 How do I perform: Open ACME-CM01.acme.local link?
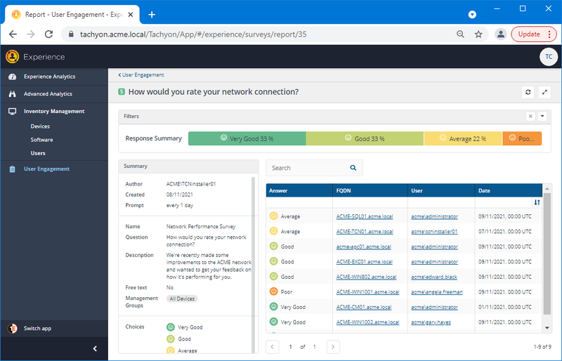pos(364,307)
